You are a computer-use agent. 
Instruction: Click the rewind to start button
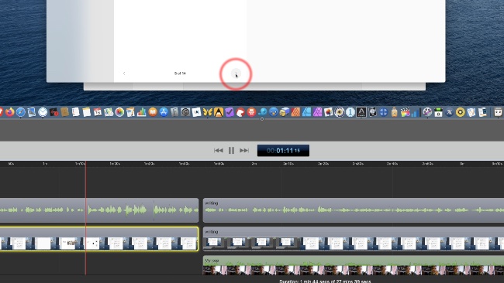coord(218,150)
